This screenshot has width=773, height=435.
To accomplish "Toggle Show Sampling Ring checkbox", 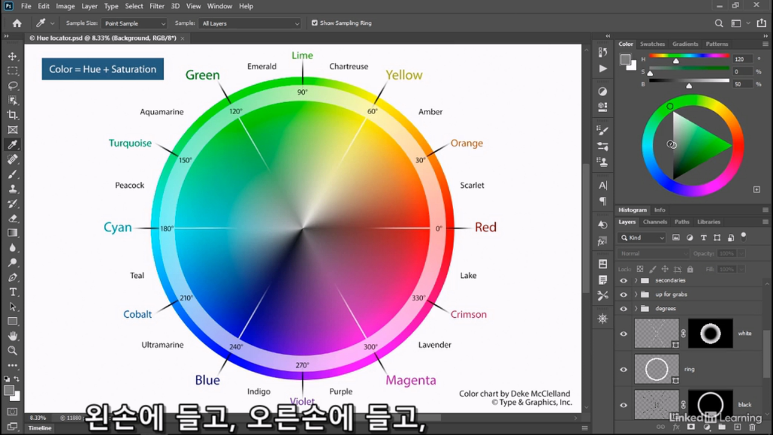I will [315, 23].
